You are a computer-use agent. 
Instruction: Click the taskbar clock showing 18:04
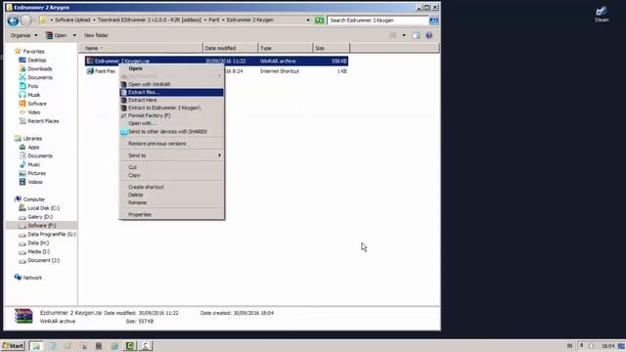pyautogui.click(x=608, y=346)
